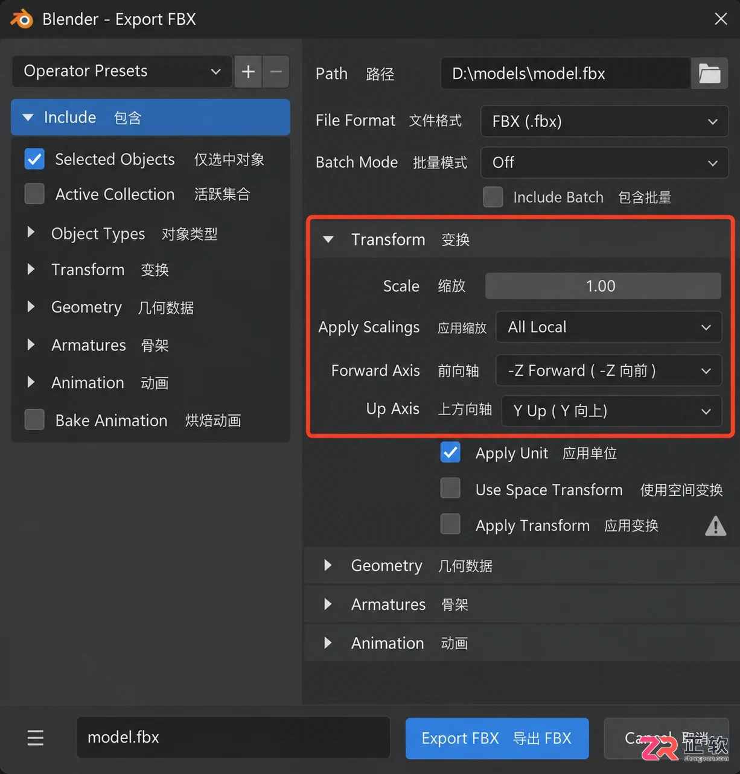
Task: Click the 'Batch Mode' label text
Action: [x=357, y=162]
